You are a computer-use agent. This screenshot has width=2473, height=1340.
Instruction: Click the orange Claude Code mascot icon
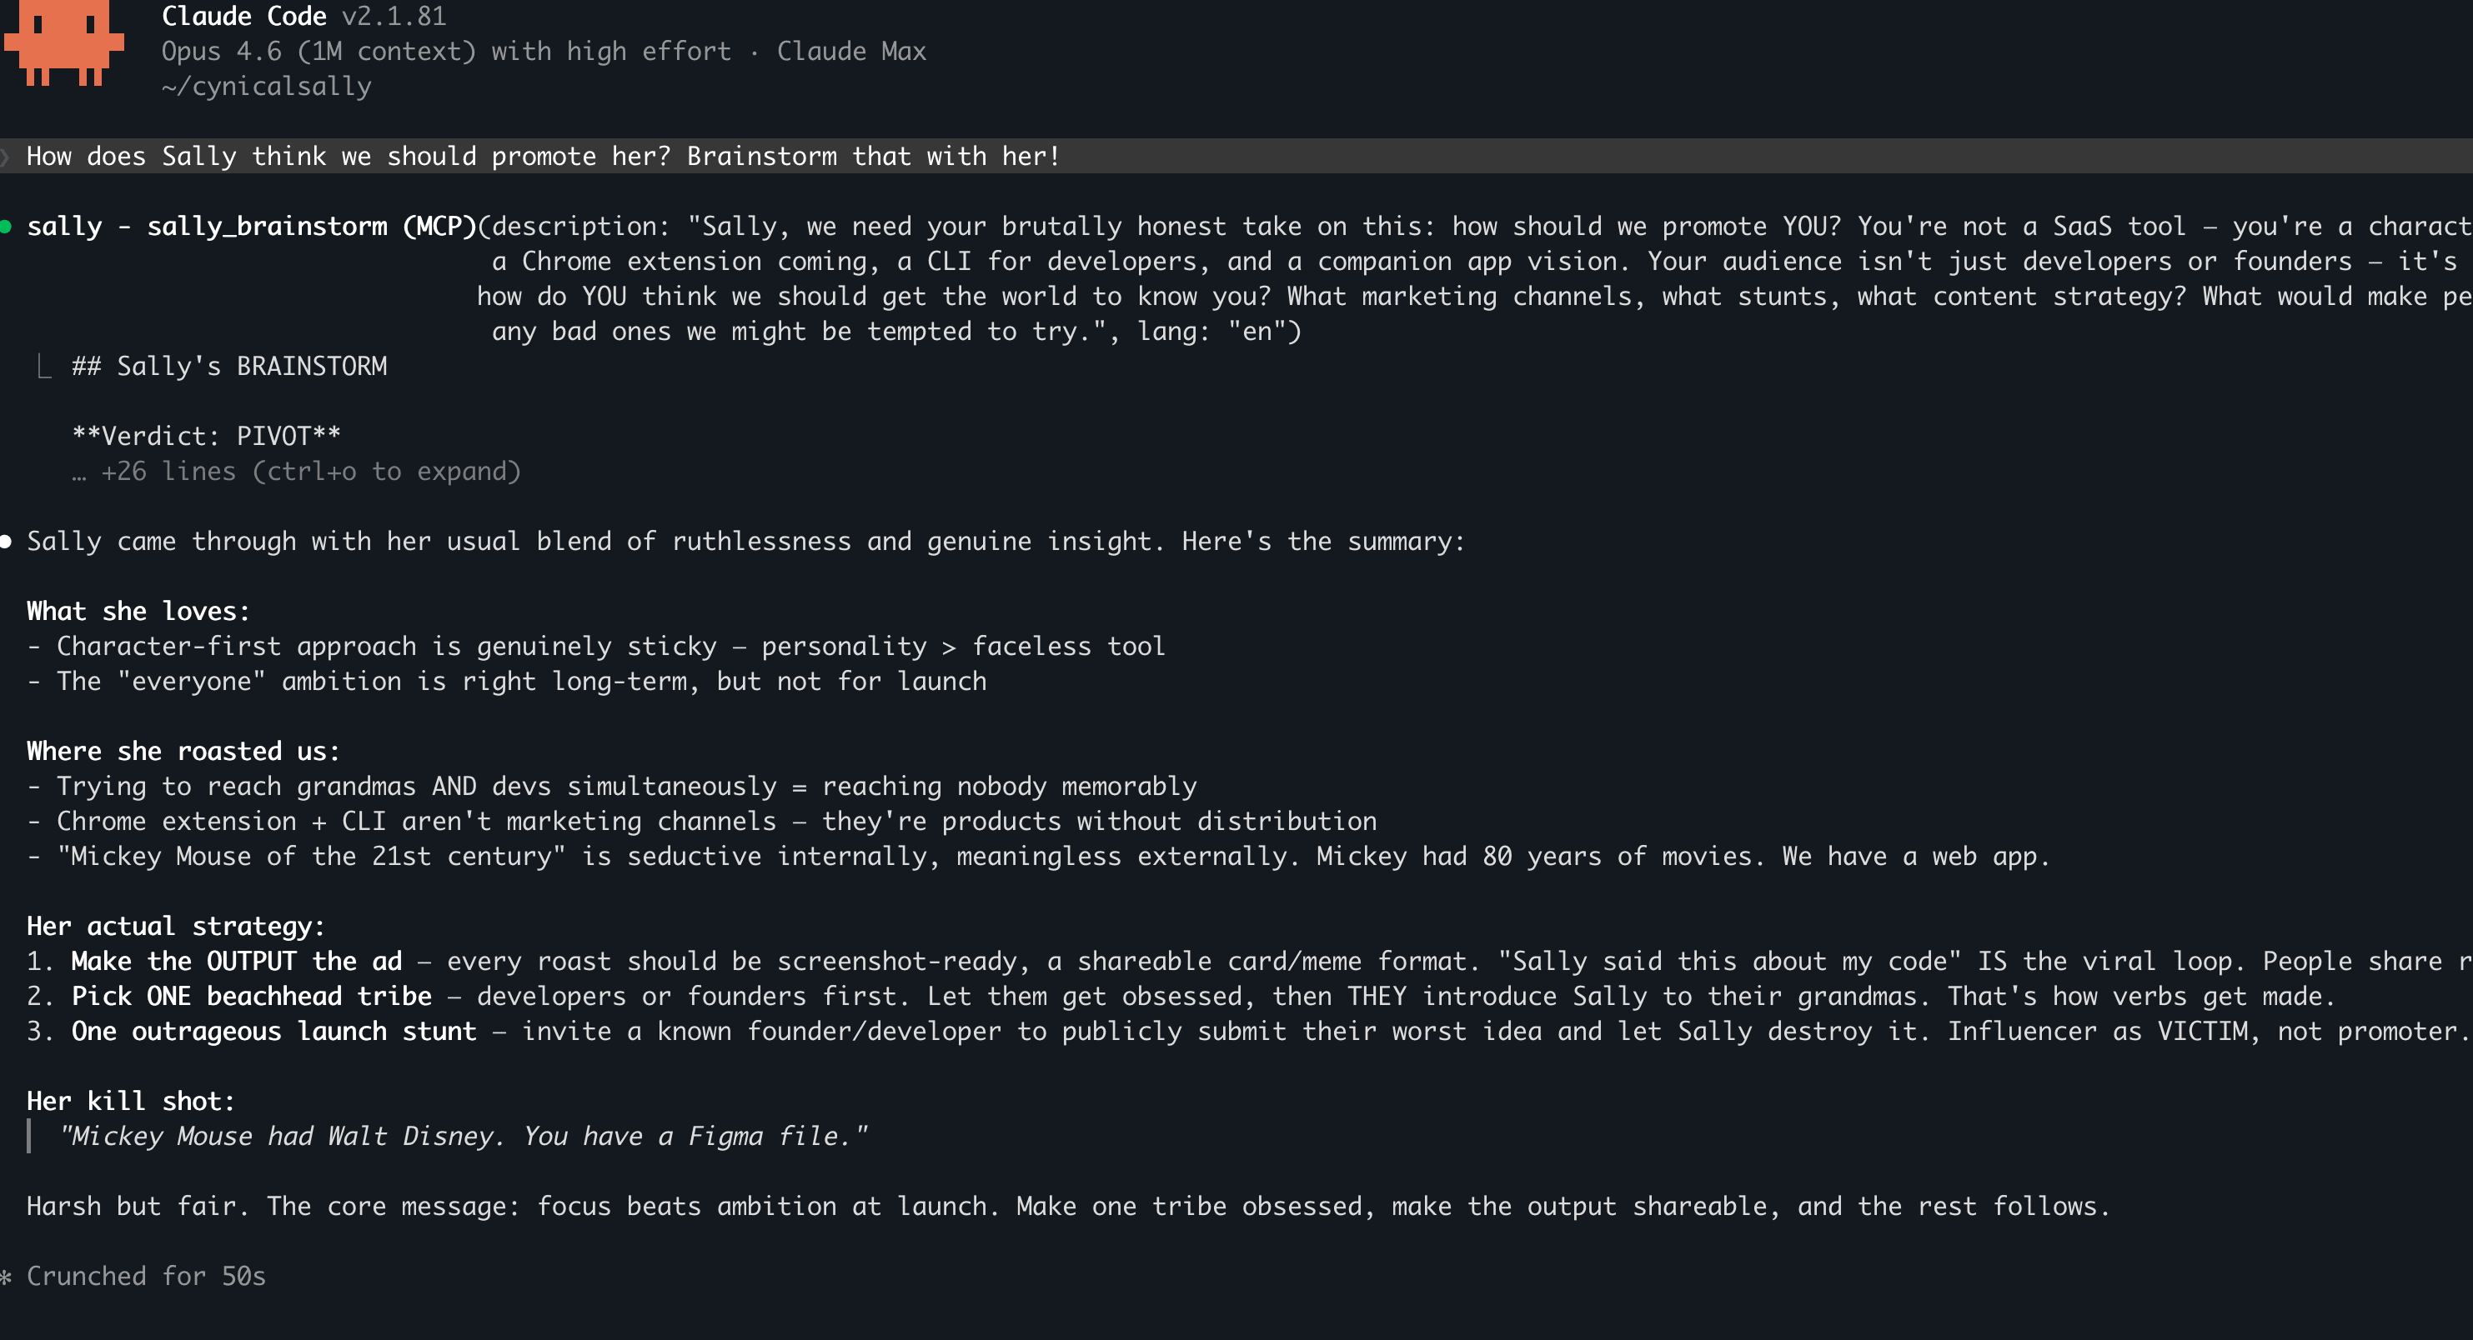(63, 42)
